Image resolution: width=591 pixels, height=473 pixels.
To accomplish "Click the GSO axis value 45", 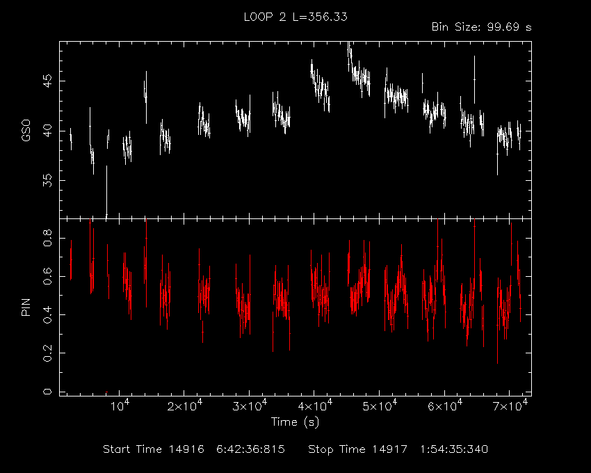I will 47,81.
